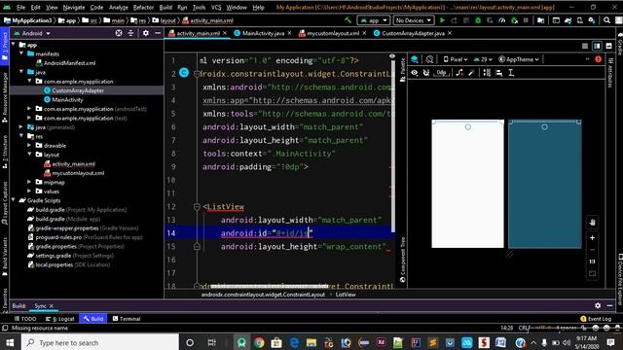623x350 pixels.
Task: Open the Build menu
Action: pos(165,7)
